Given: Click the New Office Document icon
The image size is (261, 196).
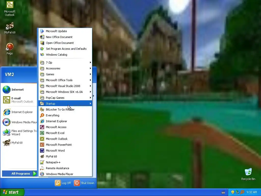Looking at the screenshot, I should [x=42, y=37].
